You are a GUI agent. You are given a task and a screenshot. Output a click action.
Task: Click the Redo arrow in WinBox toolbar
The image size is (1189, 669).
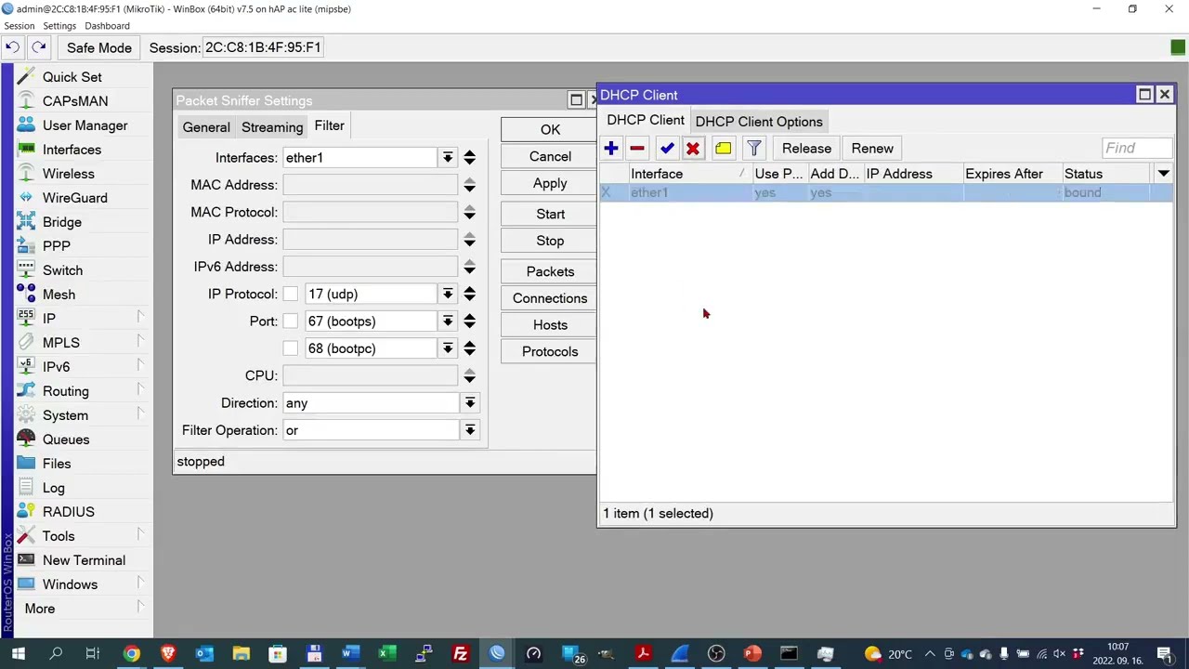[x=39, y=47]
